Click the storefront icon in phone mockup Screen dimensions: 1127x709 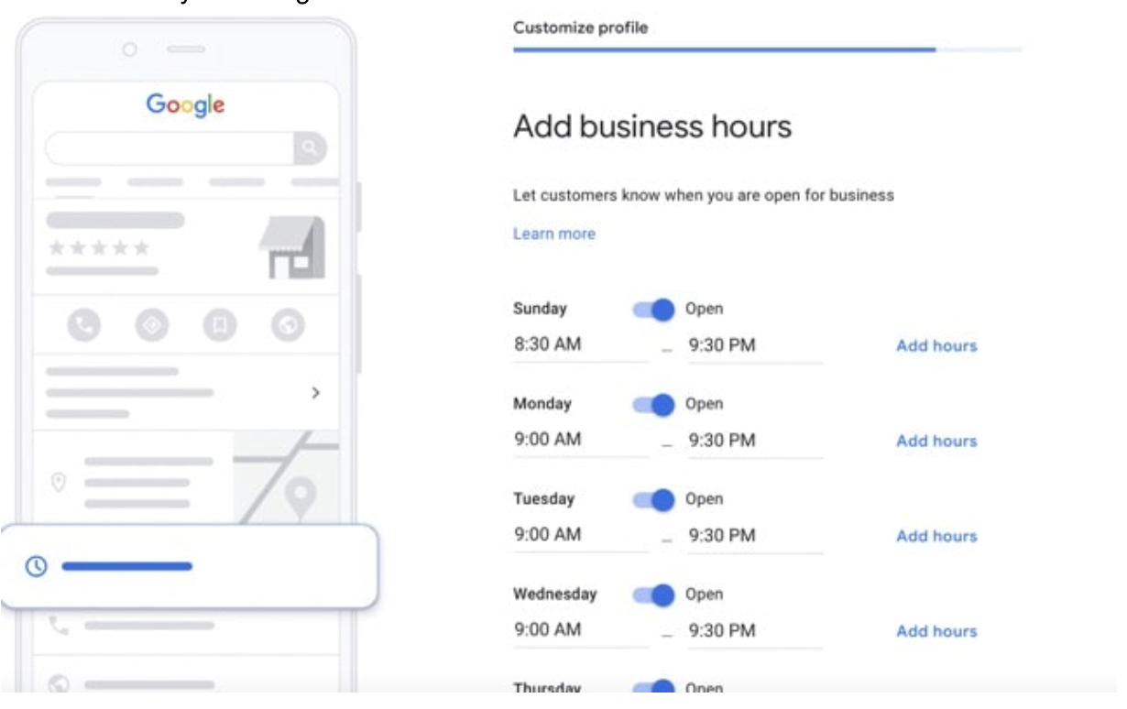pos(291,247)
